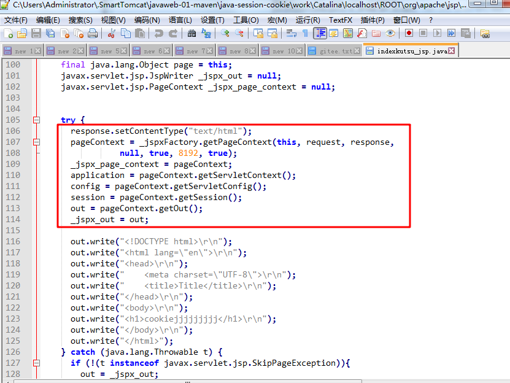Toggle show all characters (pilcrow) icon
This screenshot has width=510, height=383.
305,34
